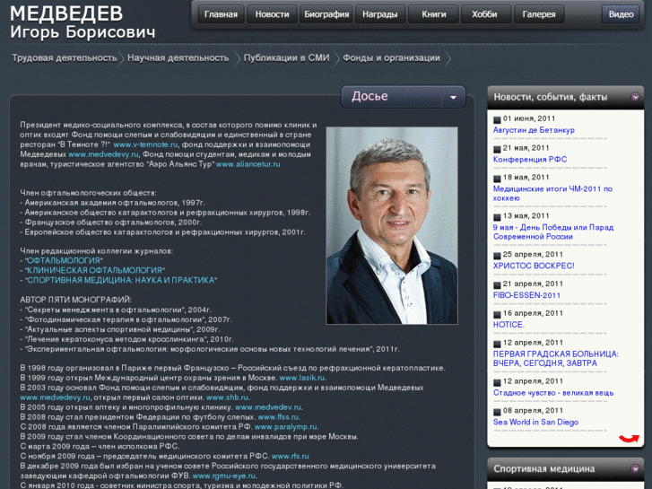Go to the Новости section

272,14
